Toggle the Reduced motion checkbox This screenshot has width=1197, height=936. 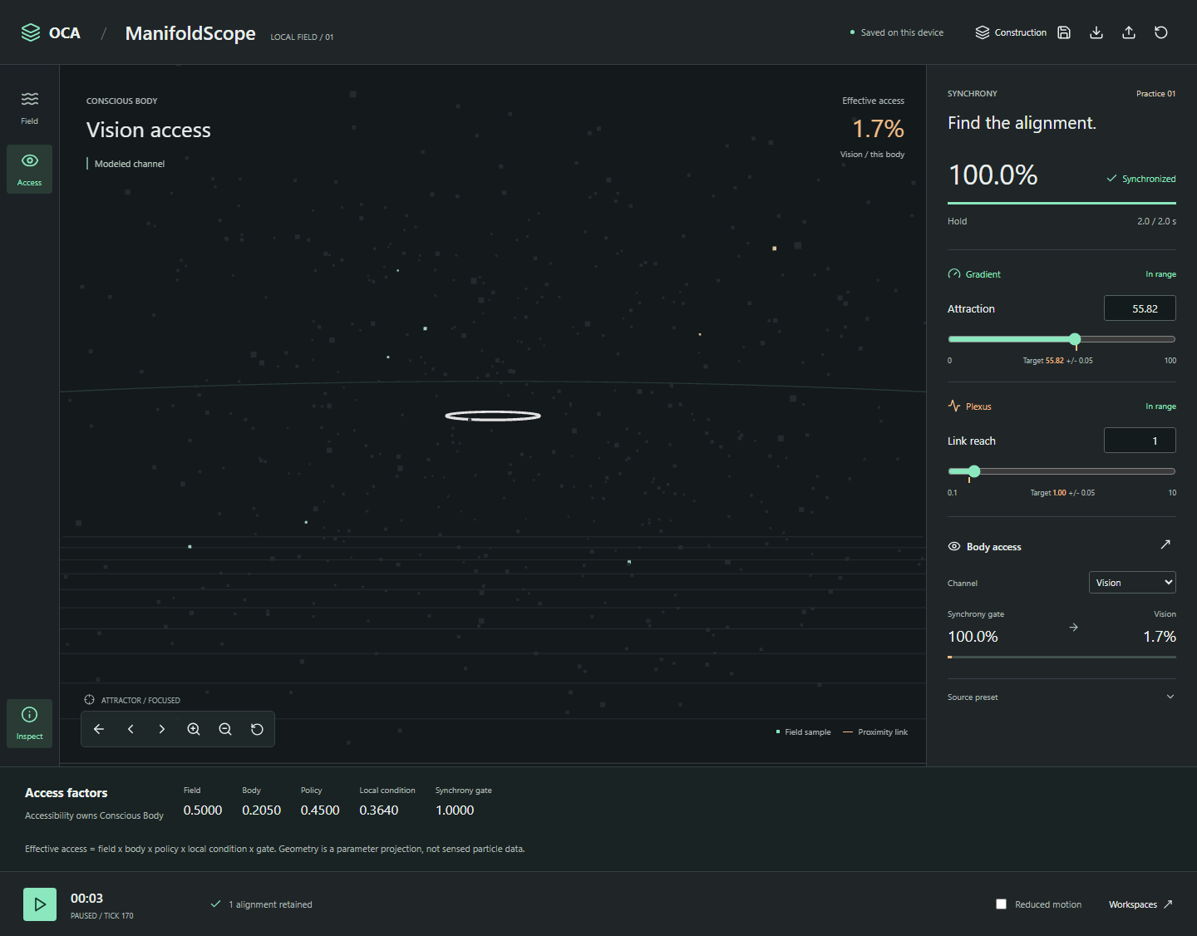point(1001,904)
